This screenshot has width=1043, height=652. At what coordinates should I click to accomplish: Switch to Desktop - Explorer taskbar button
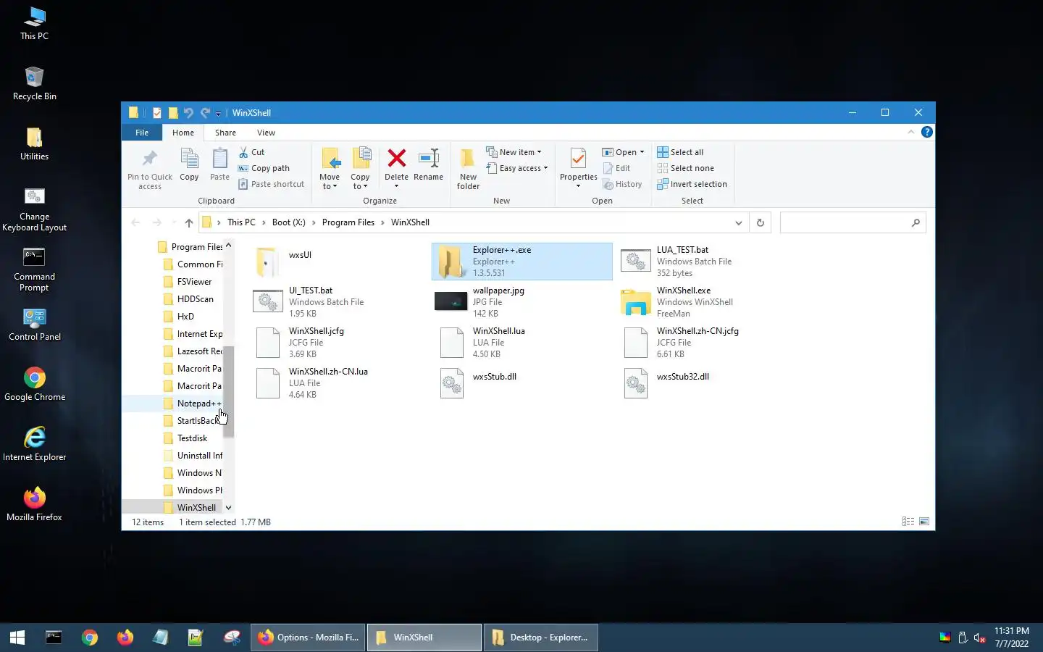point(540,638)
